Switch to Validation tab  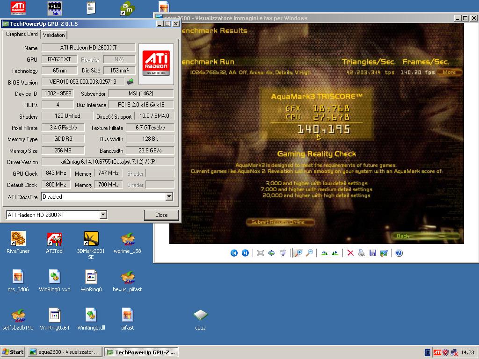(54, 35)
